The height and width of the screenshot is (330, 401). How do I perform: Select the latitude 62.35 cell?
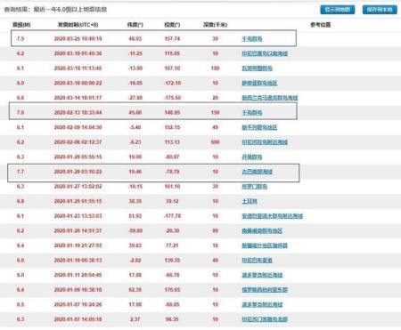click(135, 290)
